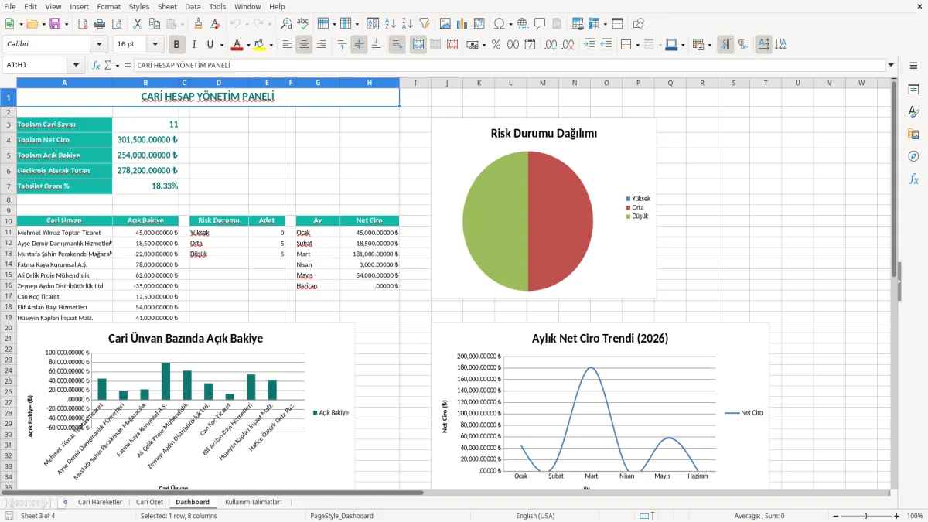The image size is (928, 522).
Task: Click the formula input line
Action: 510,65
